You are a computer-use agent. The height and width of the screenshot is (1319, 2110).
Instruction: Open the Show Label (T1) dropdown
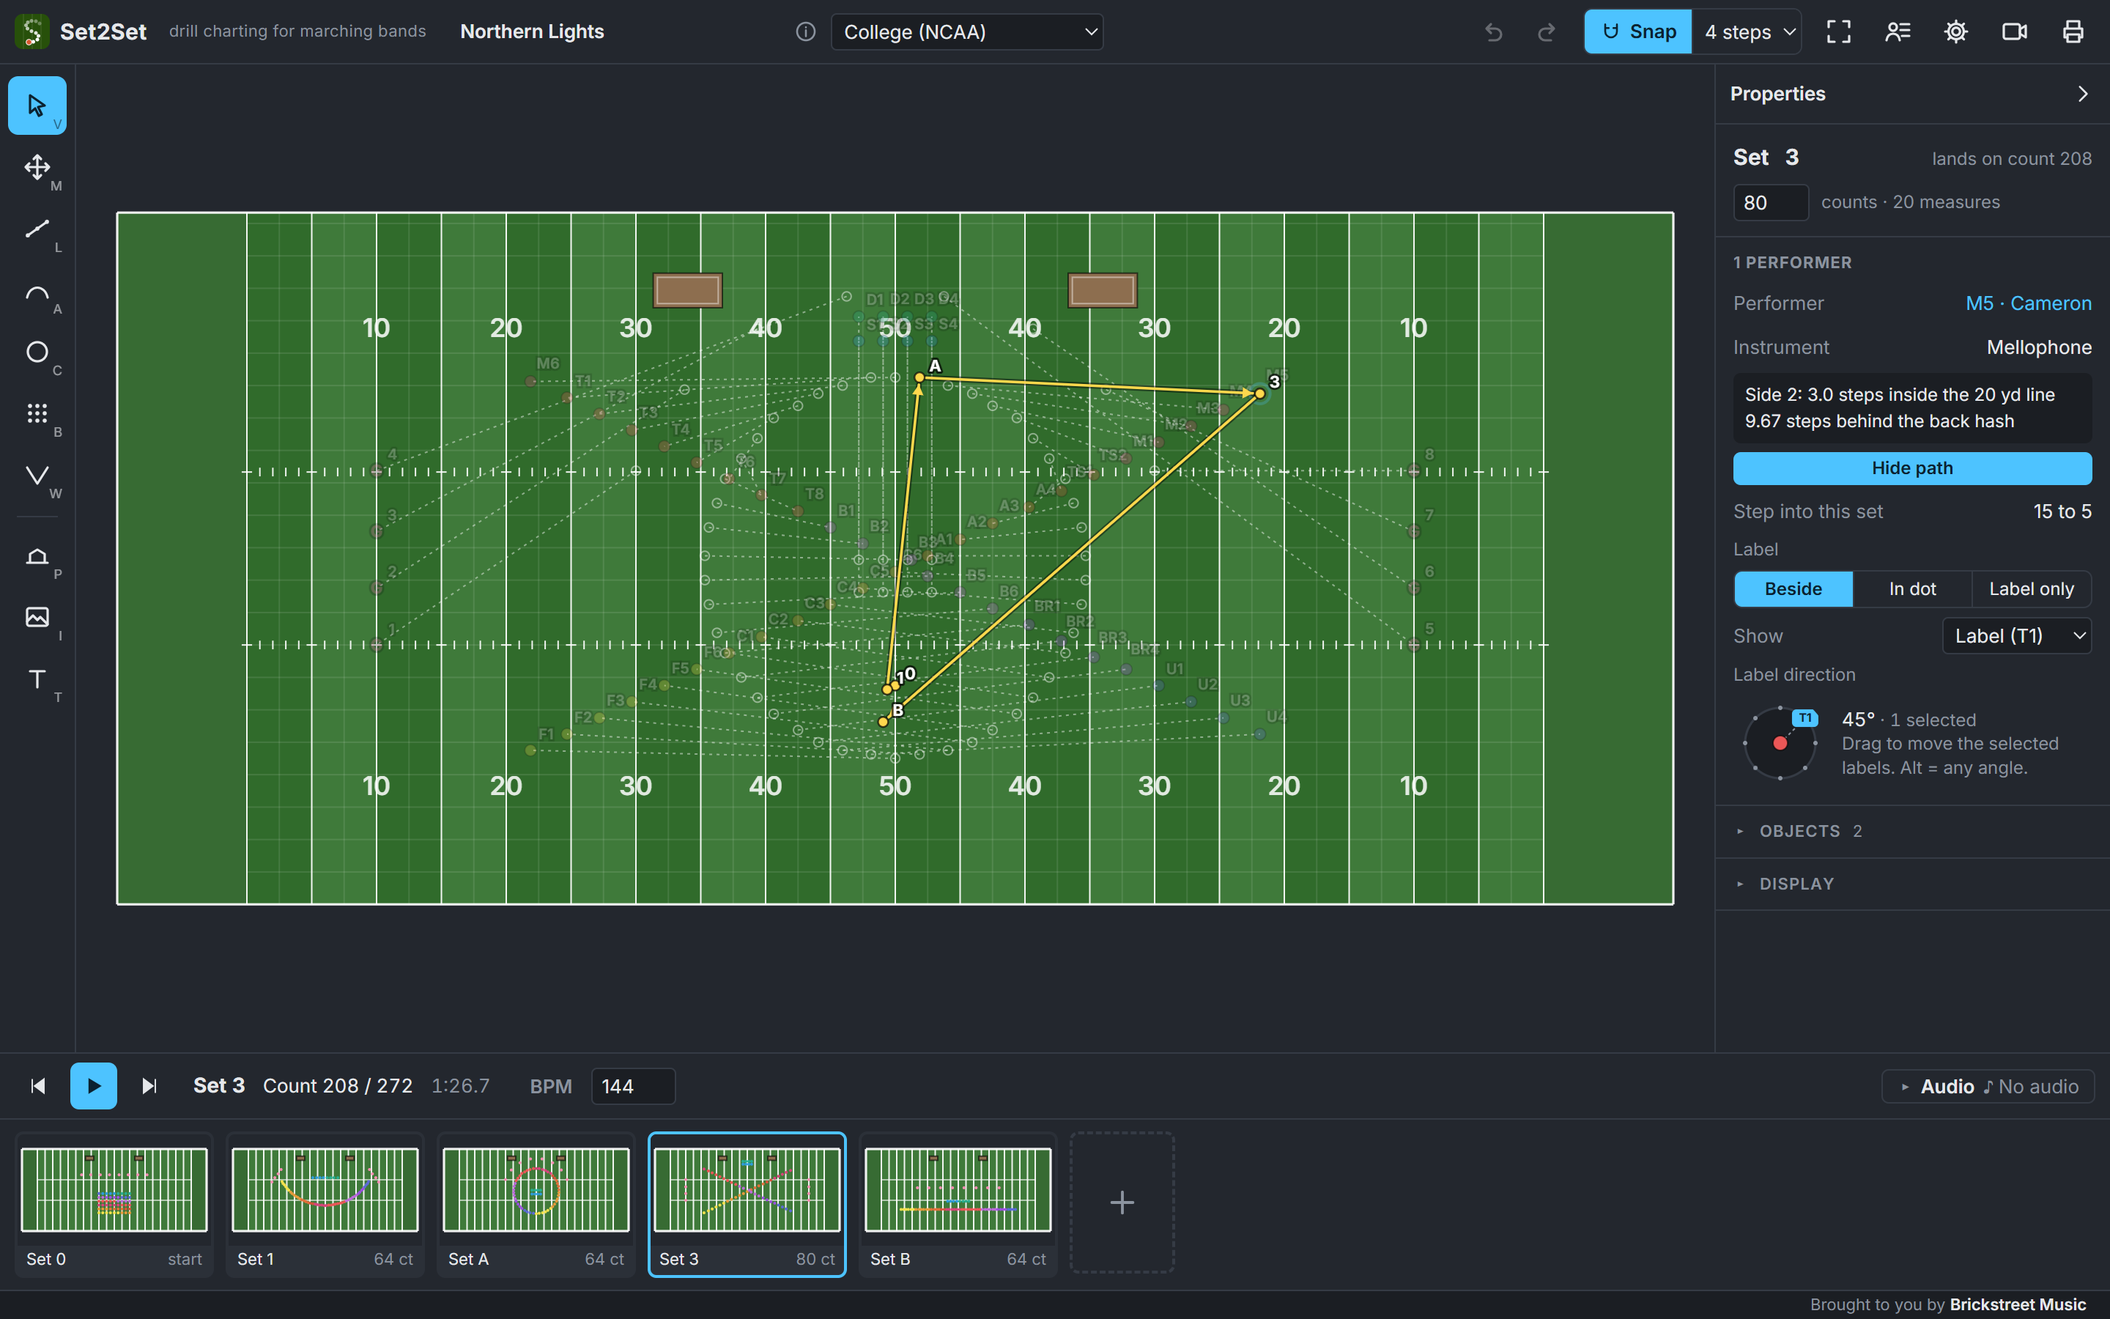[2015, 636]
